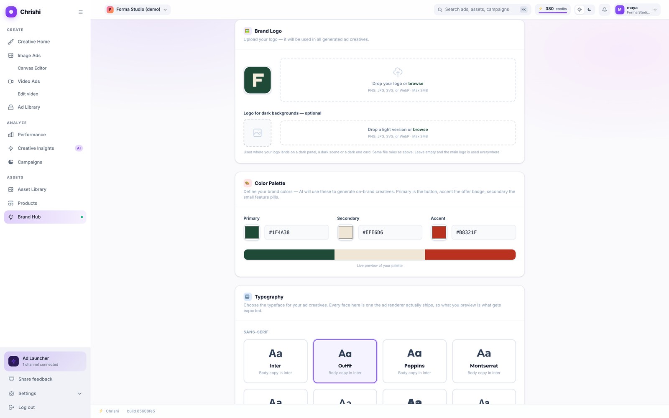Click the Ad Launcher lightning icon
The width and height of the screenshot is (669, 418).
click(x=13, y=361)
